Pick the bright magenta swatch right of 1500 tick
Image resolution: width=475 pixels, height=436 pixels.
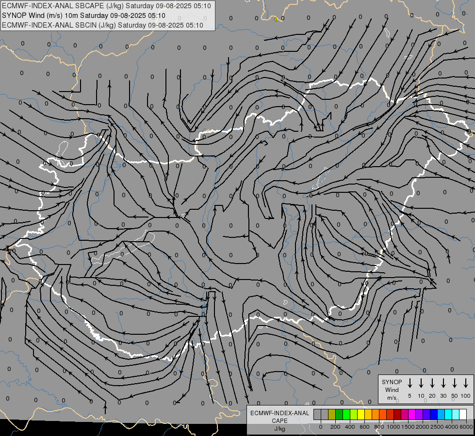[x=412, y=414]
